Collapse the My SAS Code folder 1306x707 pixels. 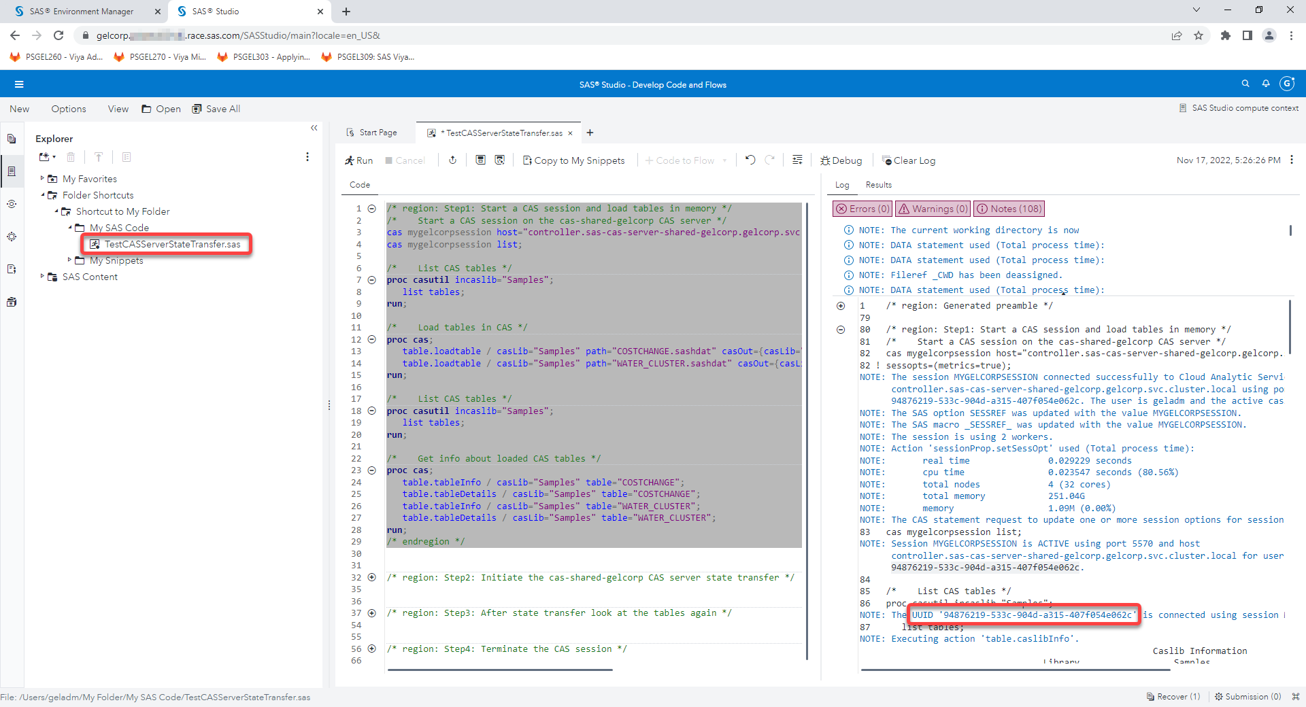pyautogui.click(x=69, y=227)
